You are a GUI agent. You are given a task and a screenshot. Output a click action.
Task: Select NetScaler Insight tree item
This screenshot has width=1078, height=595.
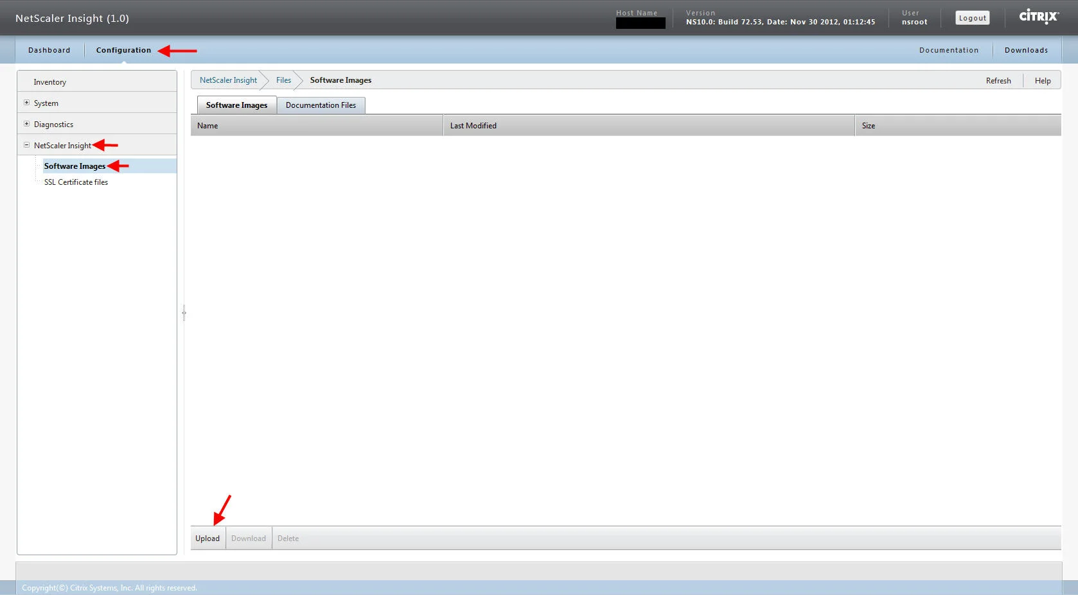click(62, 146)
